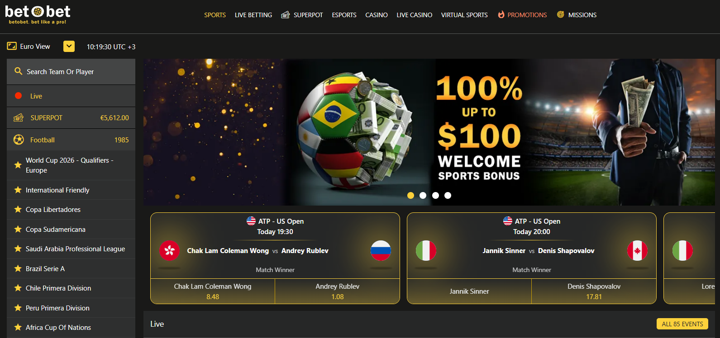Click the Promotions flame icon
This screenshot has height=338, width=720.
[x=501, y=15]
